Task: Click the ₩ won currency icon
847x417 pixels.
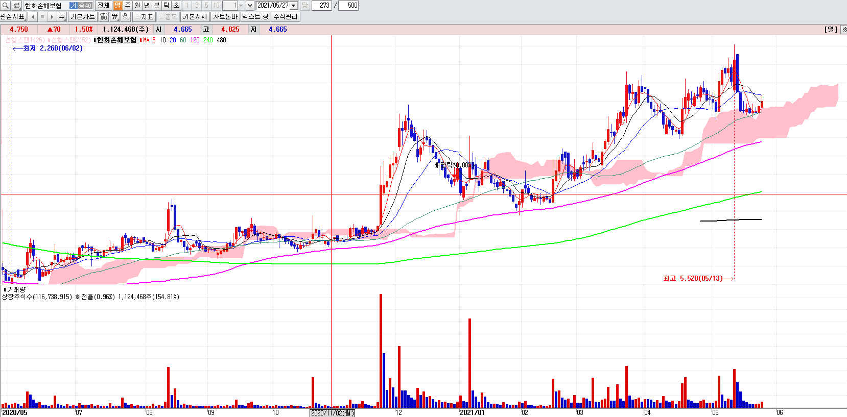Action: click(115, 17)
